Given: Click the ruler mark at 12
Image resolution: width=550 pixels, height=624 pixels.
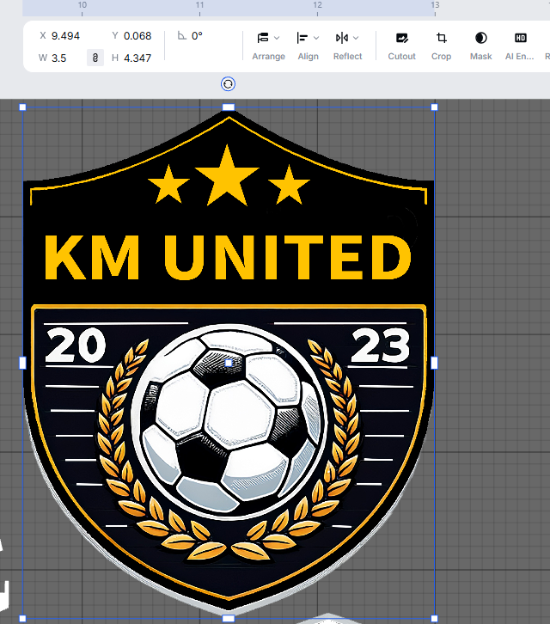Looking at the screenshot, I should pos(317,5).
